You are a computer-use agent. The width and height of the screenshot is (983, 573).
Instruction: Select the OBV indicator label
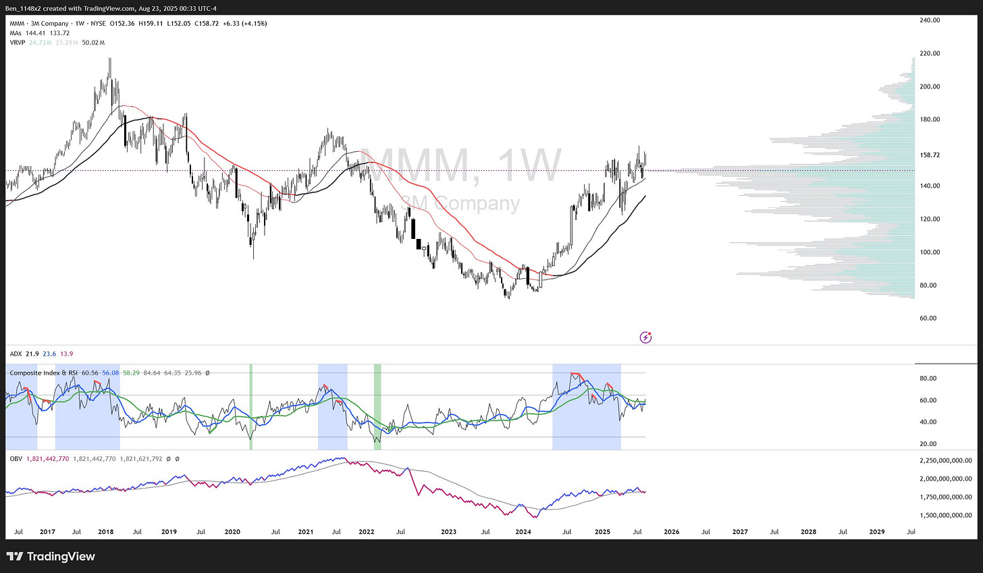16,459
